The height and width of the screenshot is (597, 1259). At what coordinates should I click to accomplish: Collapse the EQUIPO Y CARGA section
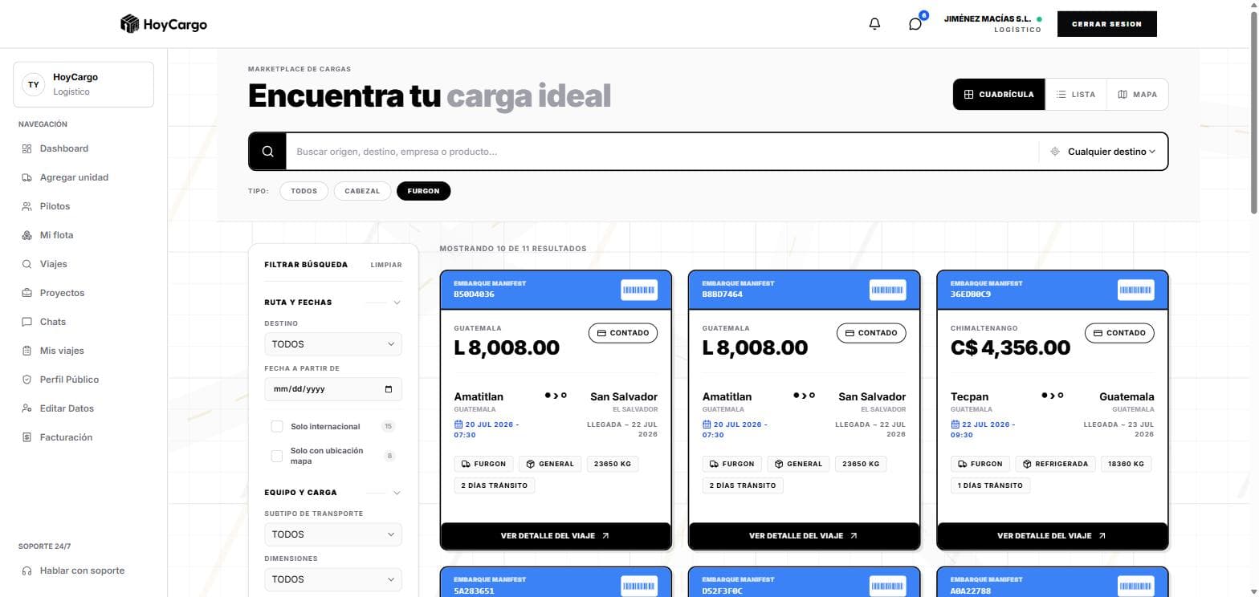397,493
